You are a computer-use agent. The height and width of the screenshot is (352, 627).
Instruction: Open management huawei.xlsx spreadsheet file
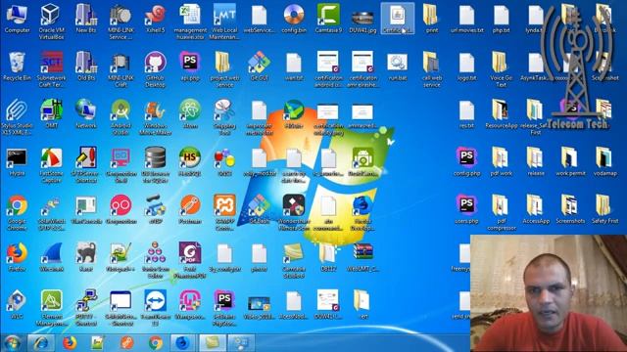pos(190,22)
